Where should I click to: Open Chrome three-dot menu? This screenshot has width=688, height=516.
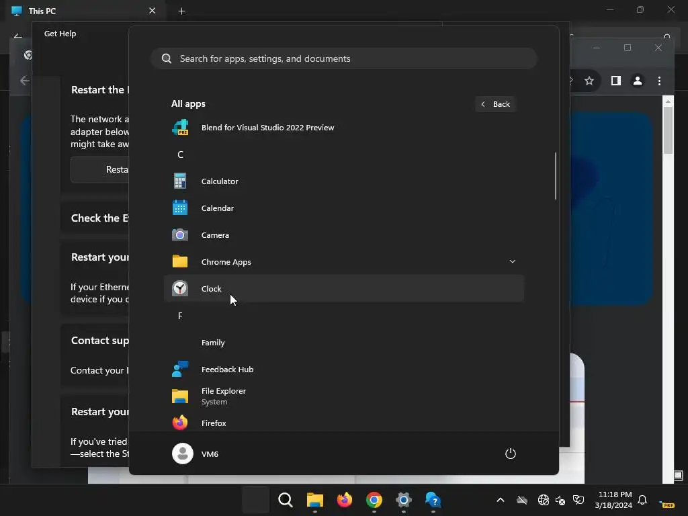pyautogui.click(x=659, y=81)
